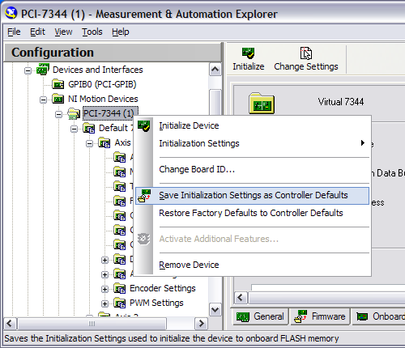Click the PWM Settings folder icon
The width and height of the screenshot is (405, 348).
tap(120, 303)
